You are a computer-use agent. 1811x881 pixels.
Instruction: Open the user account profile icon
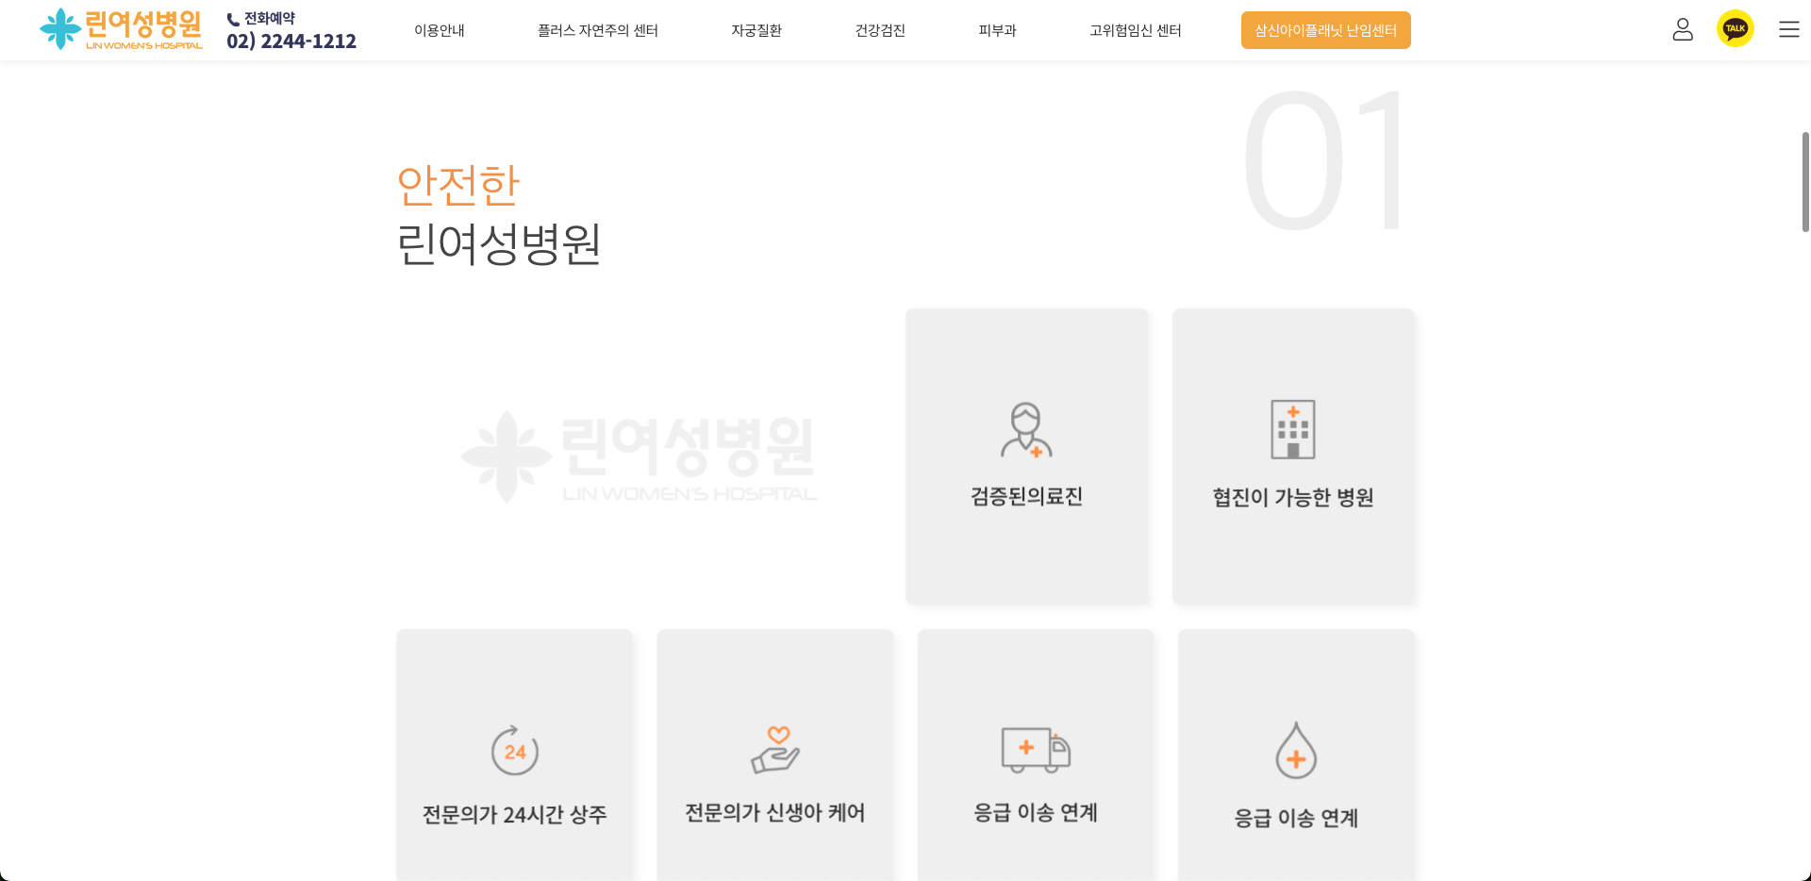pos(1683,30)
